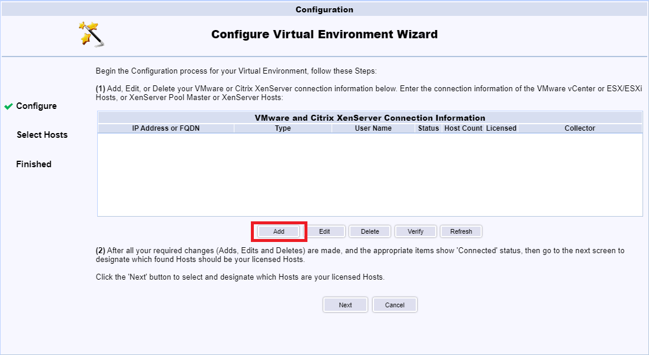Click the green checkmark beside Configure

click(8, 107)
